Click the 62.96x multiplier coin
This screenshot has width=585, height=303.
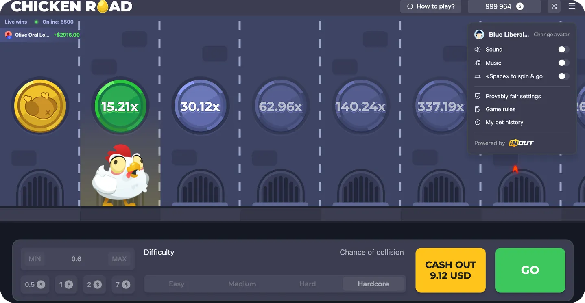point(280,106)
